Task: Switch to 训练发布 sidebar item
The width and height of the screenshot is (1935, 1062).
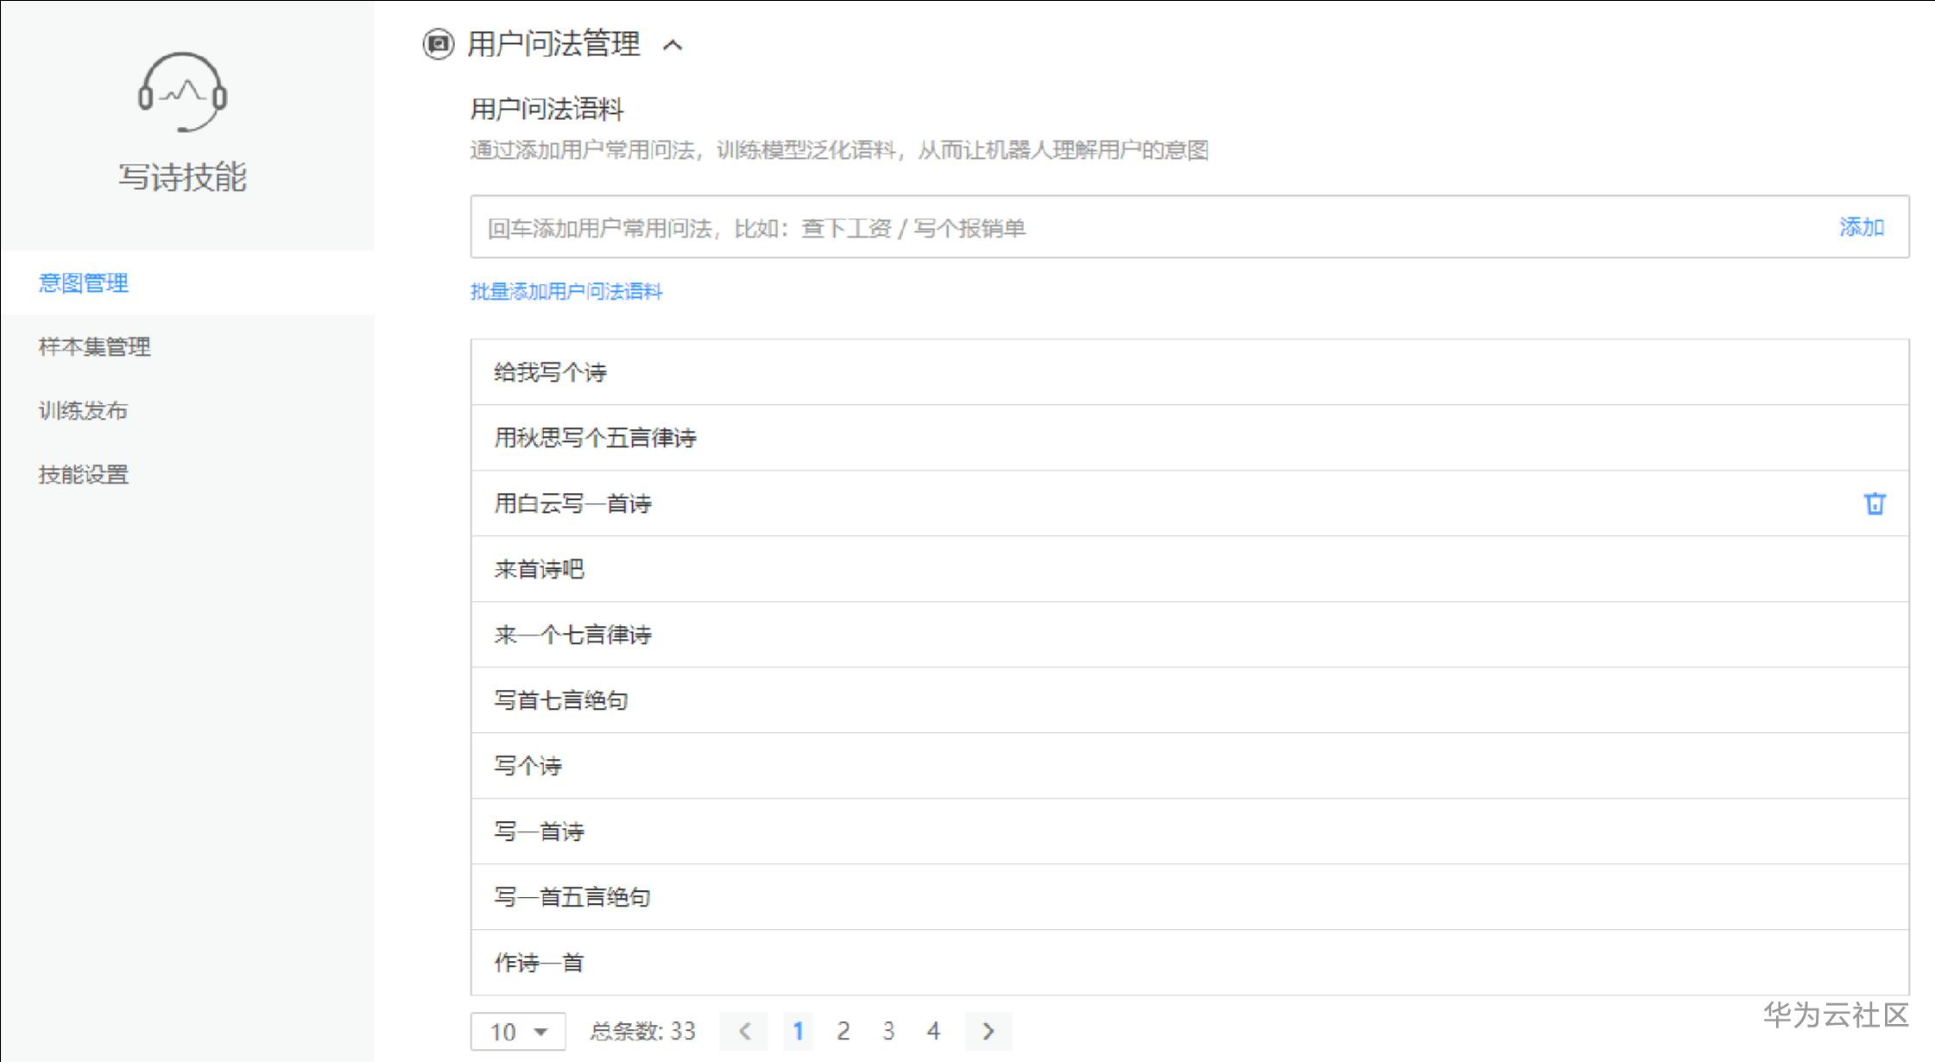Action: point(84,411)
